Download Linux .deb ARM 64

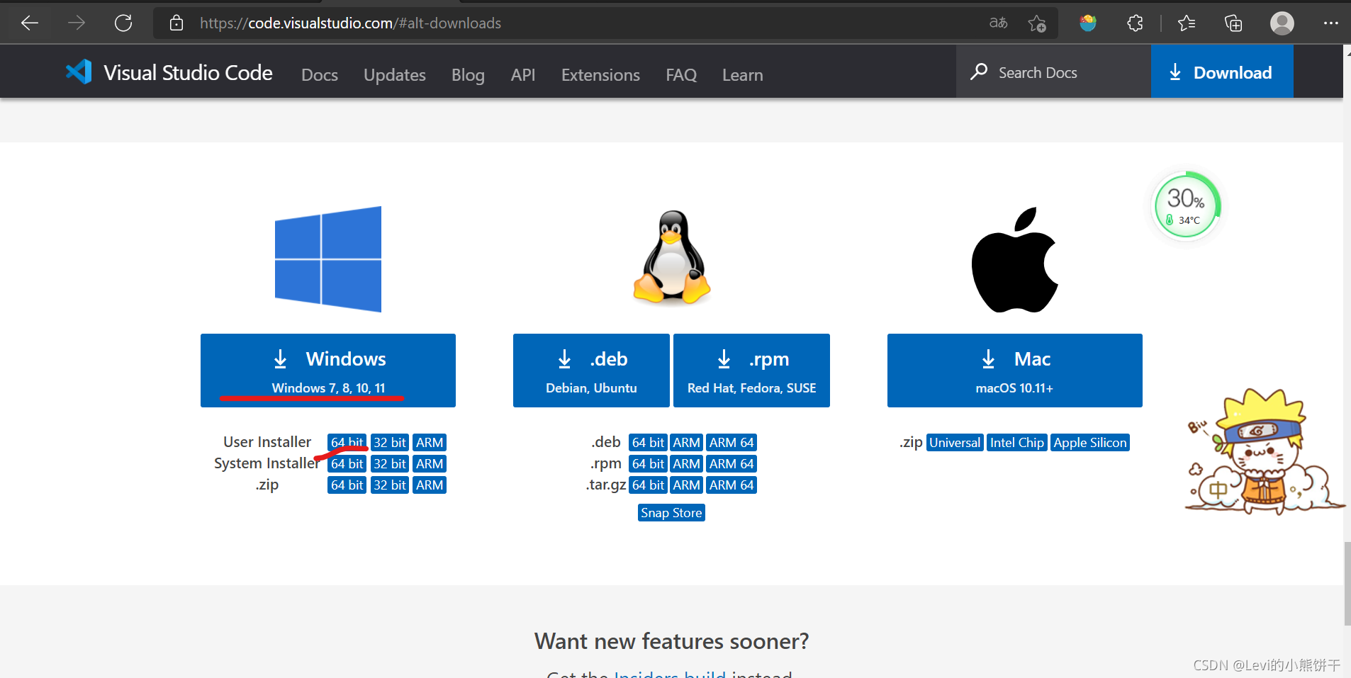click(731, 443)
